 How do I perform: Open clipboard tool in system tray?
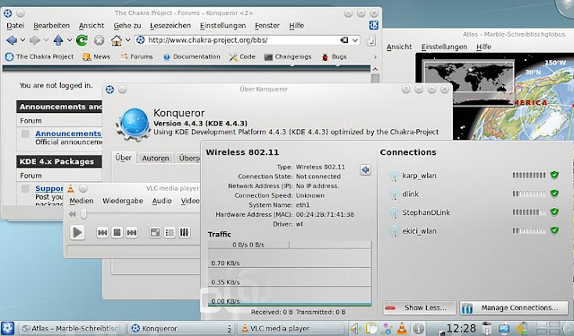[371, 329]
